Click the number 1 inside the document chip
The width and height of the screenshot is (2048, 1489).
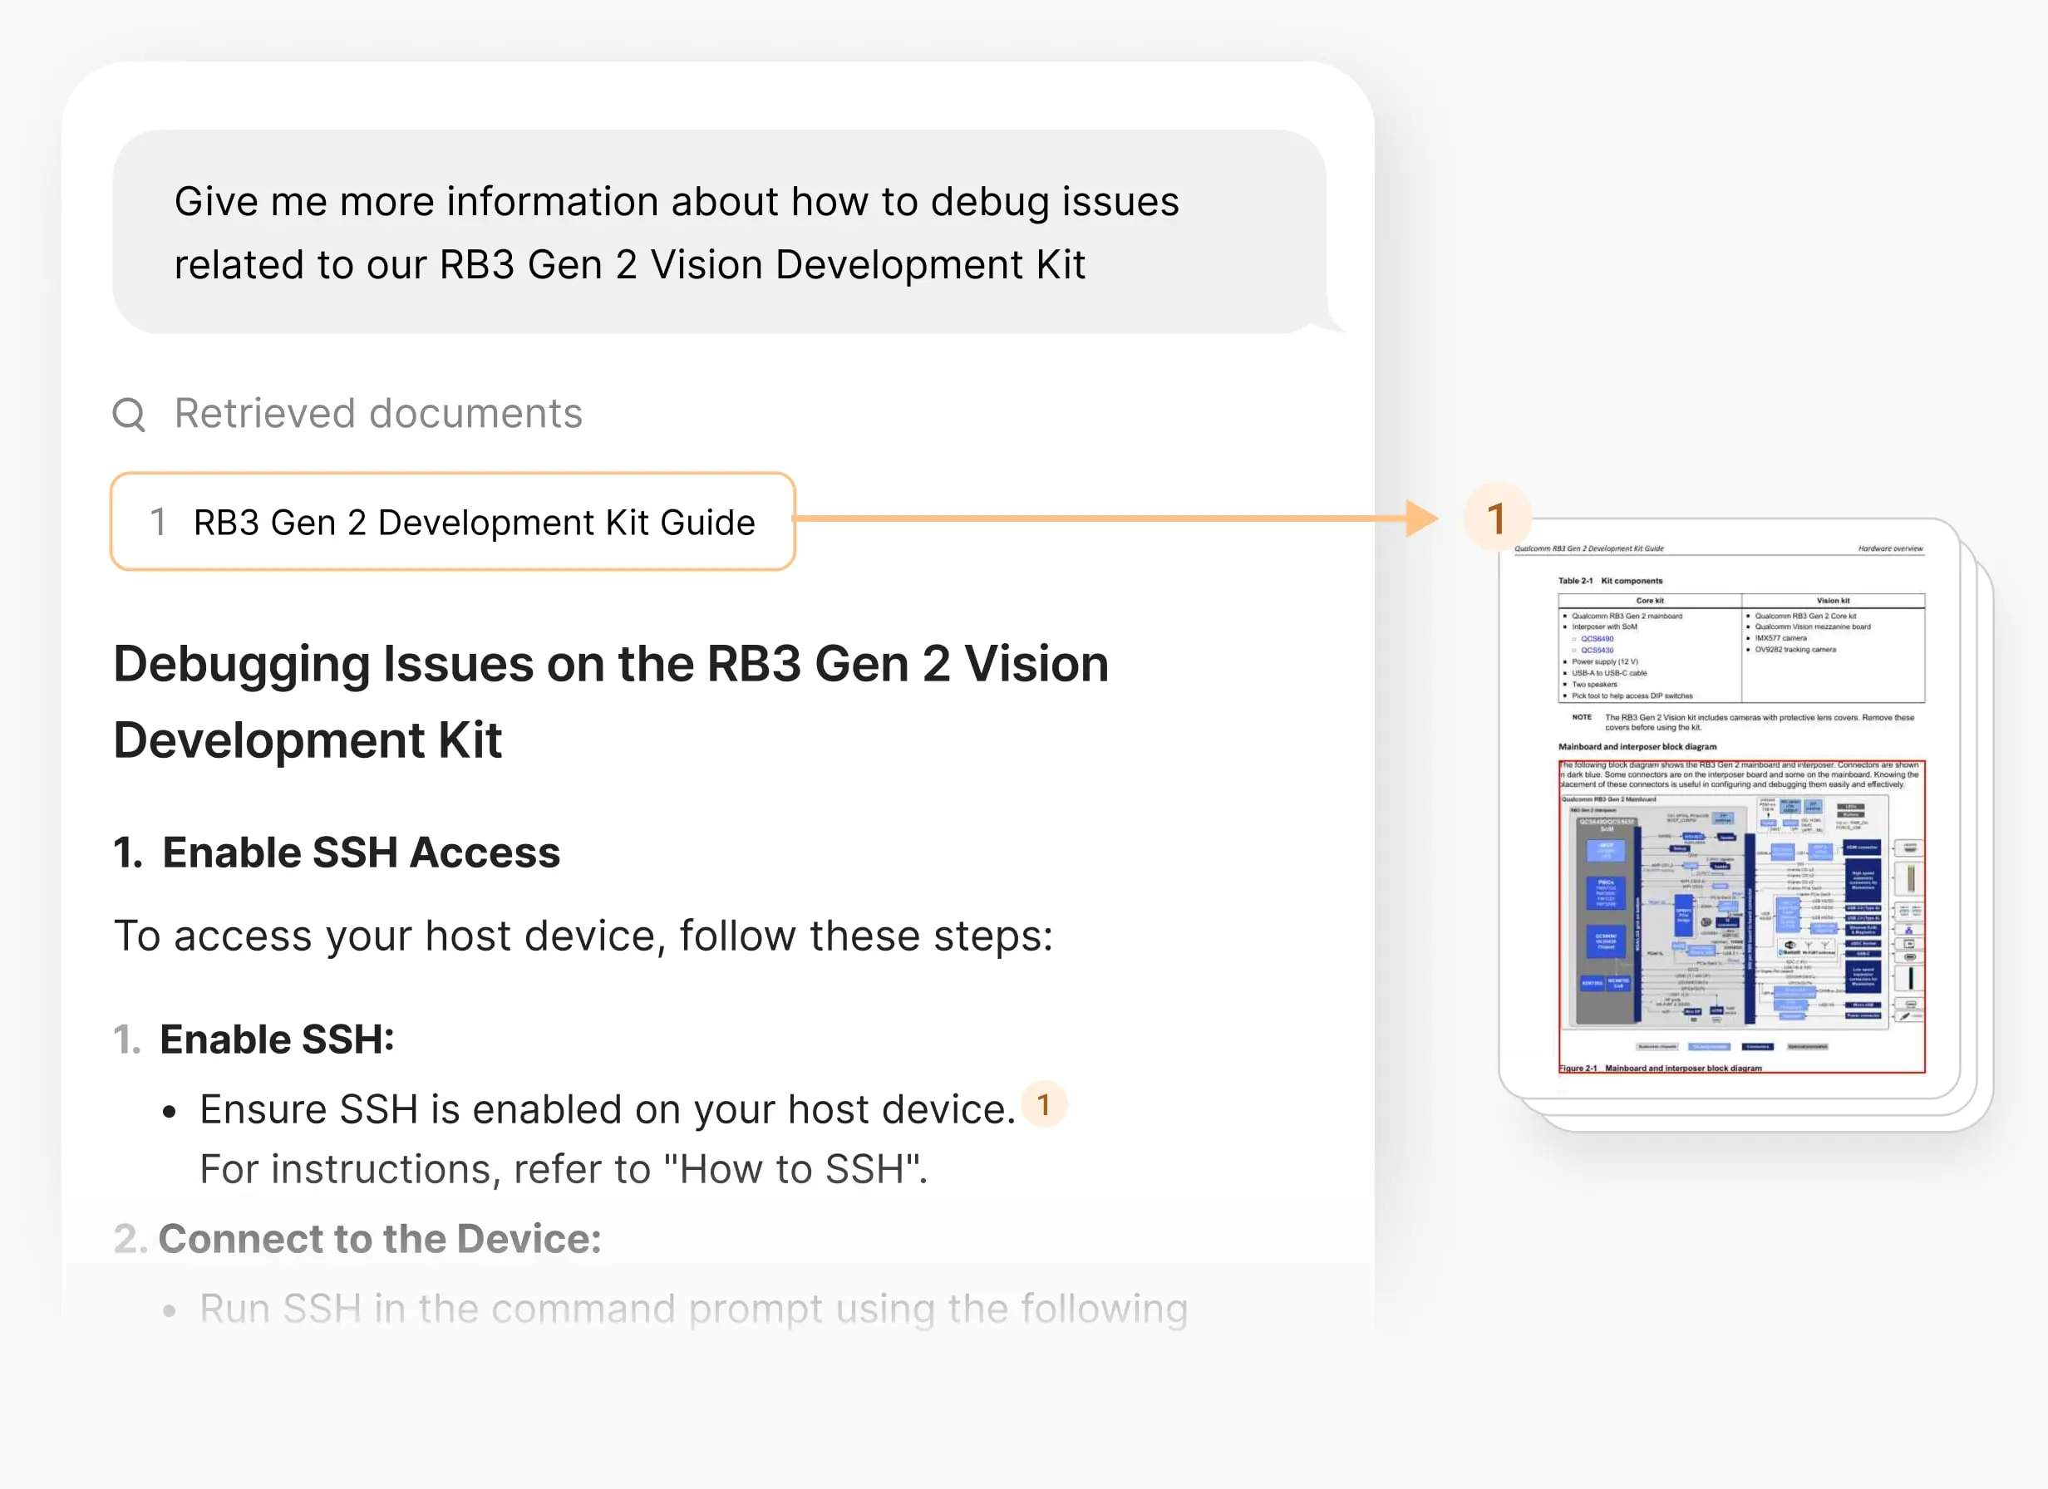click(158, 522)
